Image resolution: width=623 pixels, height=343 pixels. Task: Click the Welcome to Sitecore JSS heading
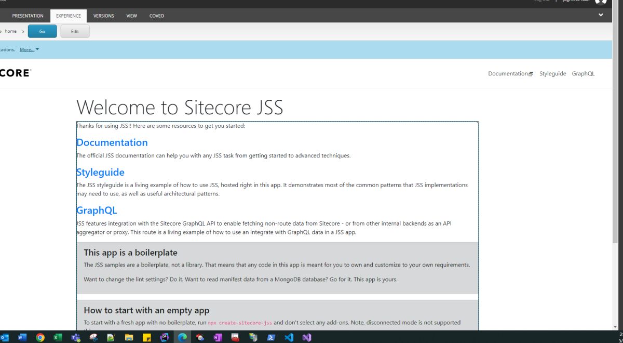pyautogui.click(x=180, y=108)
